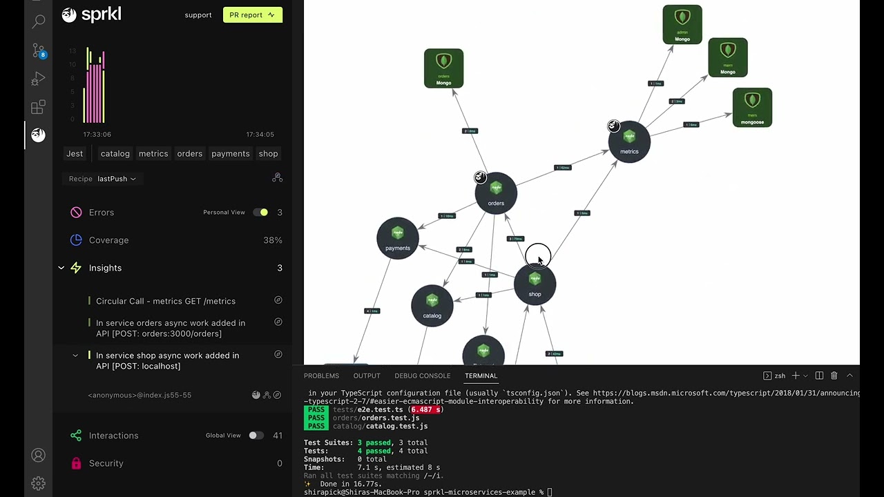Click sloth icon on anonymous@index.js row
The image size is (884, 497).
(256, 395)
